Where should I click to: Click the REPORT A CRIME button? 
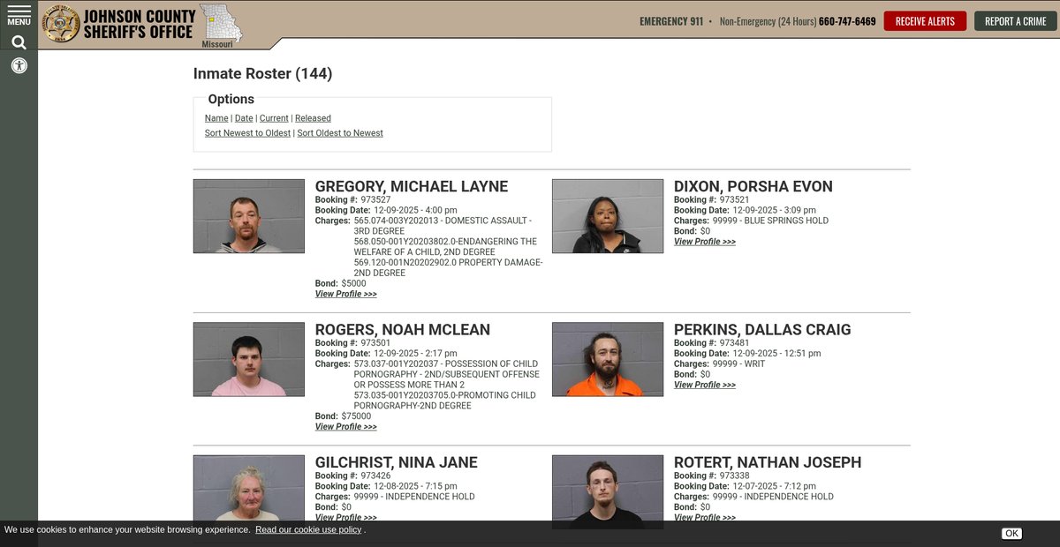(1016, 21)
